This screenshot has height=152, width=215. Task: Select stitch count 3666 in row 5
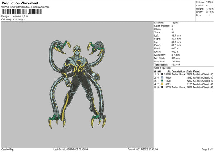[168, 87]
